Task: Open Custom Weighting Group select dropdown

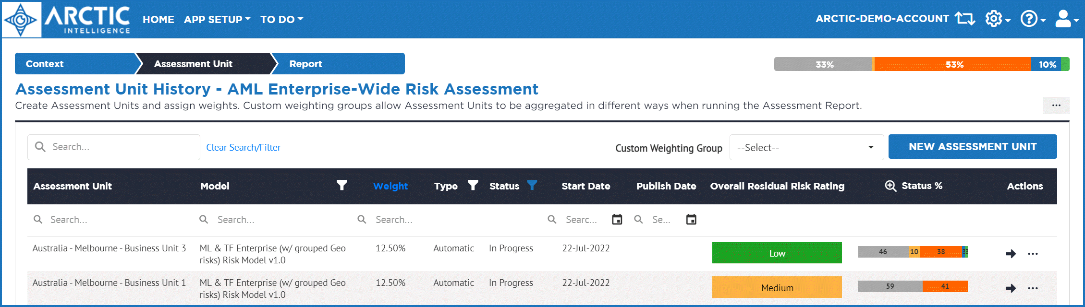Action: point(806,147)
